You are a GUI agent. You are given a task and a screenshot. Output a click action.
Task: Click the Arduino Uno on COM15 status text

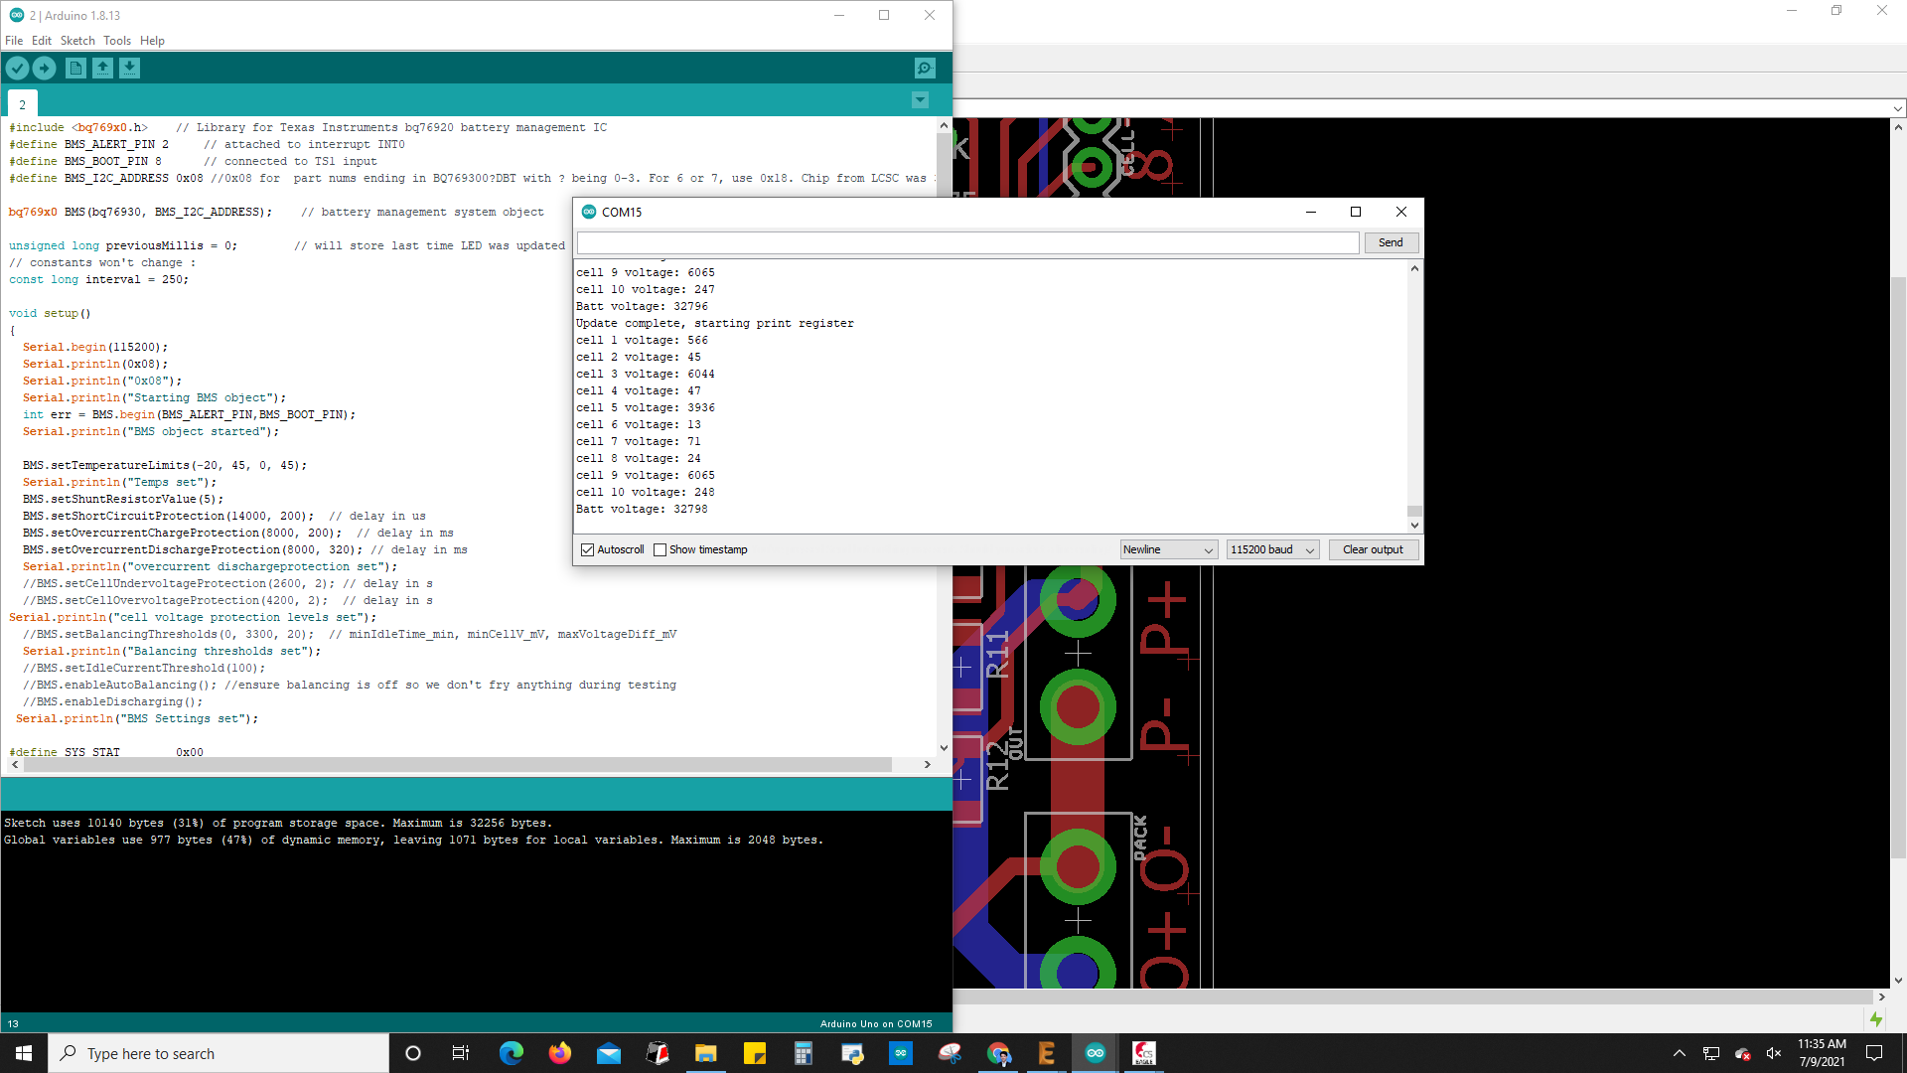[x=876, y=1023]
